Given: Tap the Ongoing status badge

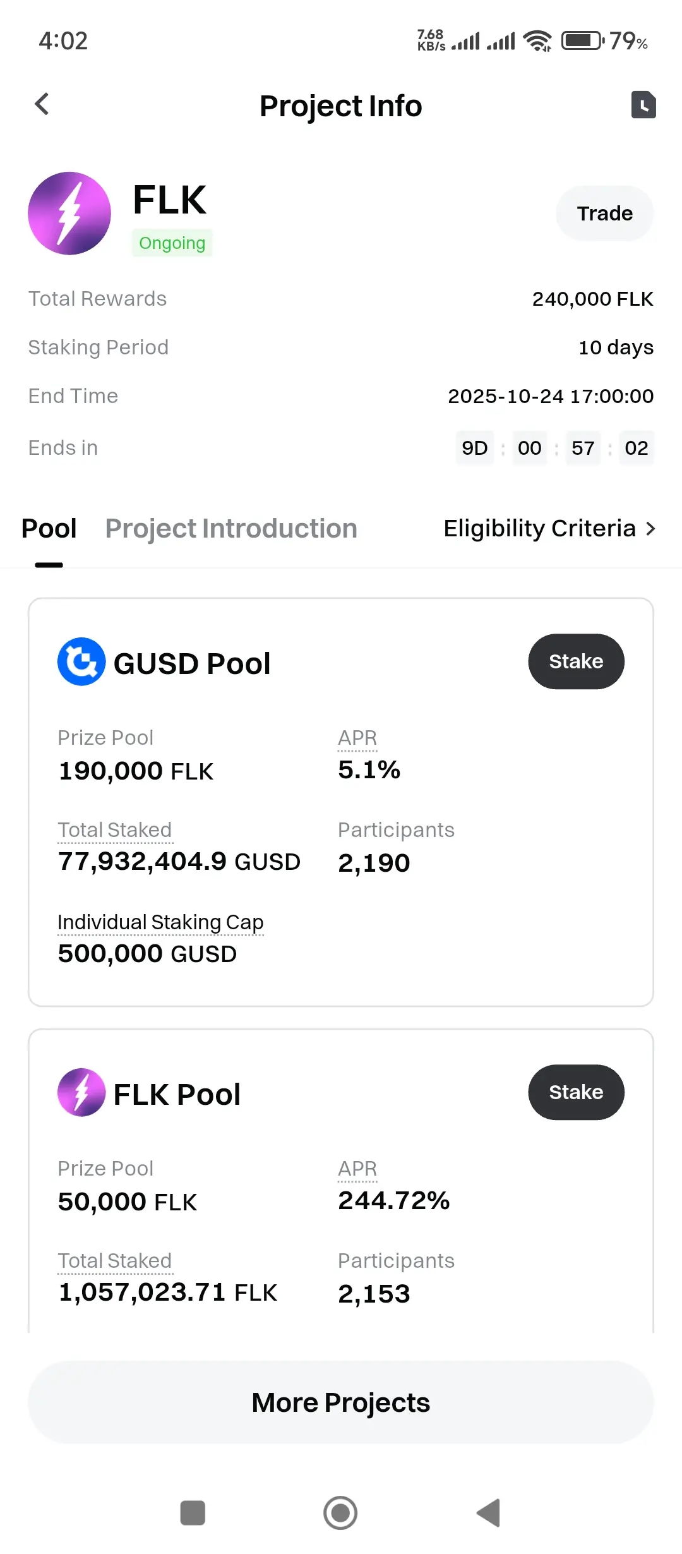Looking at the screenshot, I should pos(172,243).
